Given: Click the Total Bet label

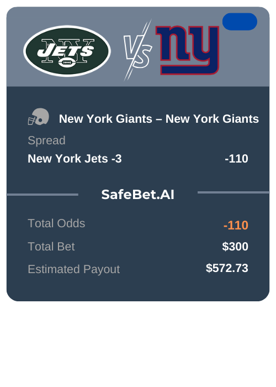Looking at the screenshot, I should pyautogui.click(x=51, y=247).
